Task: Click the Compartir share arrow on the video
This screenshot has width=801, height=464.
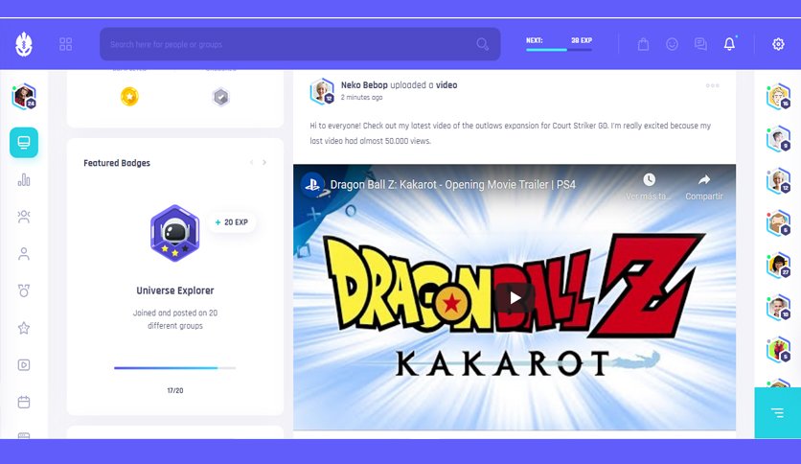Action: click(704, 180)
